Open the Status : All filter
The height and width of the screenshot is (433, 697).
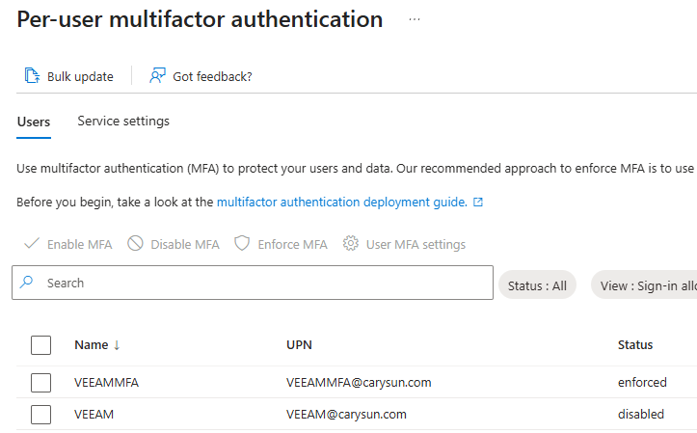pos(537,285)
